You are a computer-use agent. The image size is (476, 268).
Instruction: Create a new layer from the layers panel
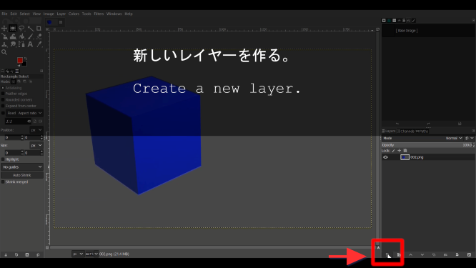(x=387, y=255)
